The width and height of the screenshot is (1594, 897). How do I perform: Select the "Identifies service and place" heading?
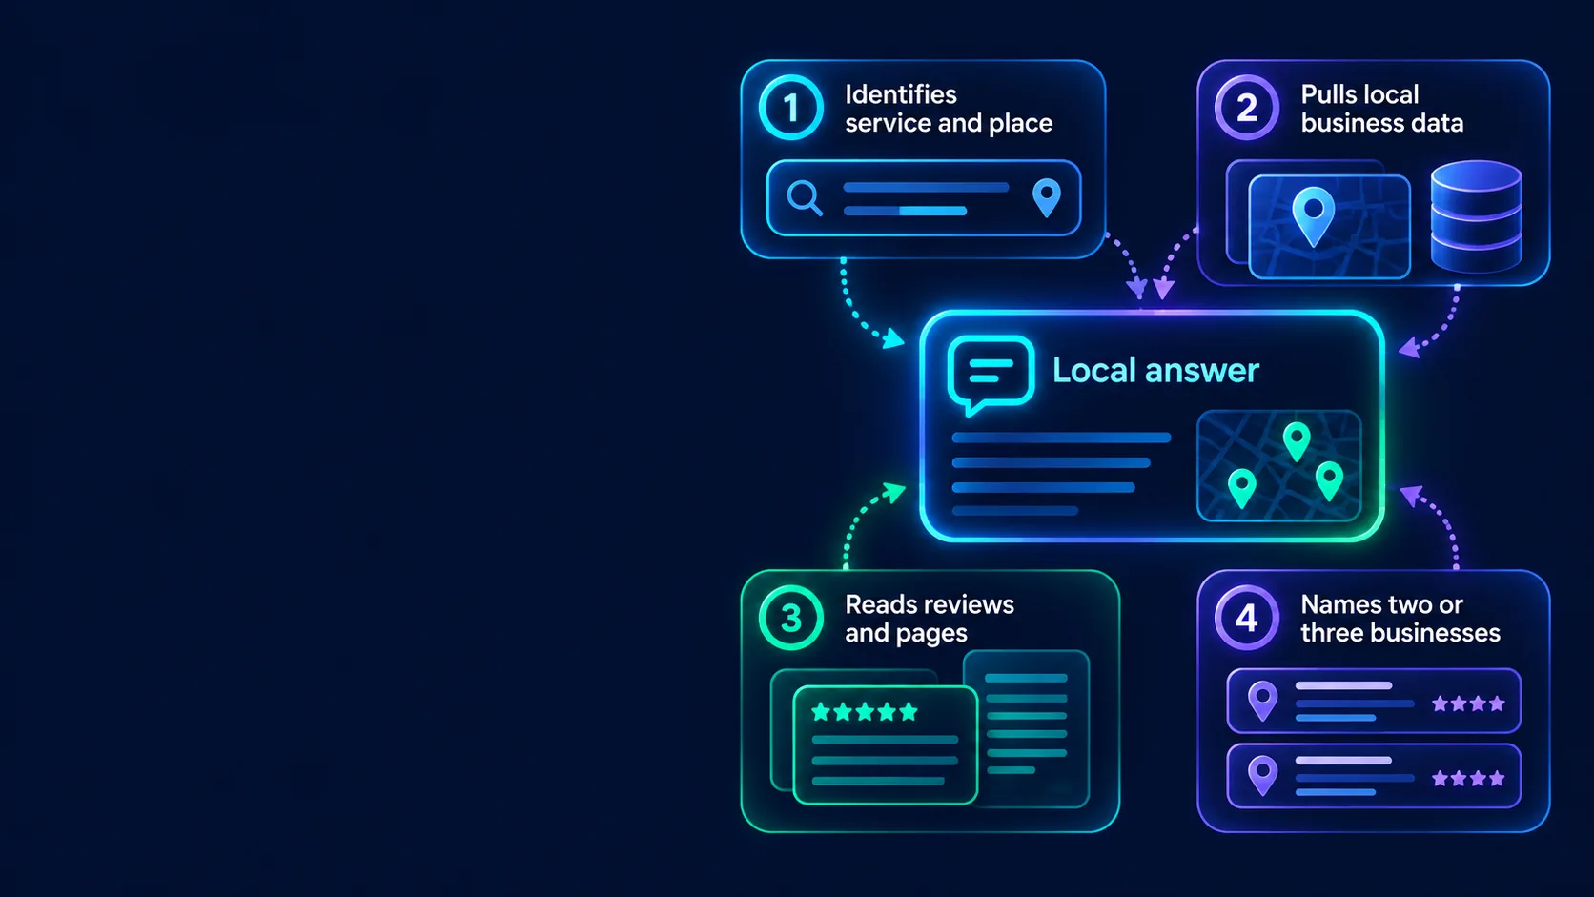pos(949,109)
